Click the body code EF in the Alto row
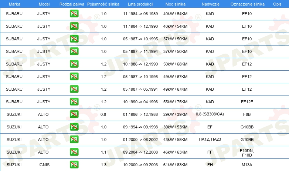The image size is (289, 171). [210, 127]
